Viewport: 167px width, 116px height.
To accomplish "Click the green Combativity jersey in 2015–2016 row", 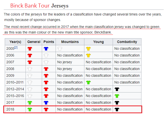I will (x=117, y=96).
